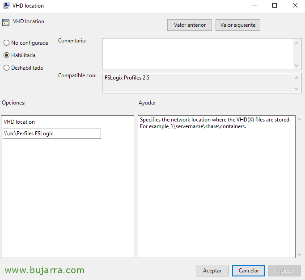Image resolution: width=305 pixels, height=280 pixels.
Task: Dismiss dialog with the Cancelar button
Action: tap(248, 271)
